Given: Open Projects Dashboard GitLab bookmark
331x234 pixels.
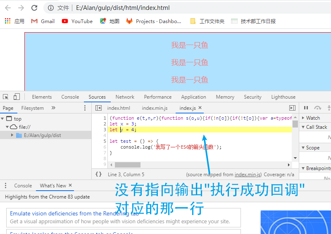Looking at the screenshot, I should pos(153,21).
